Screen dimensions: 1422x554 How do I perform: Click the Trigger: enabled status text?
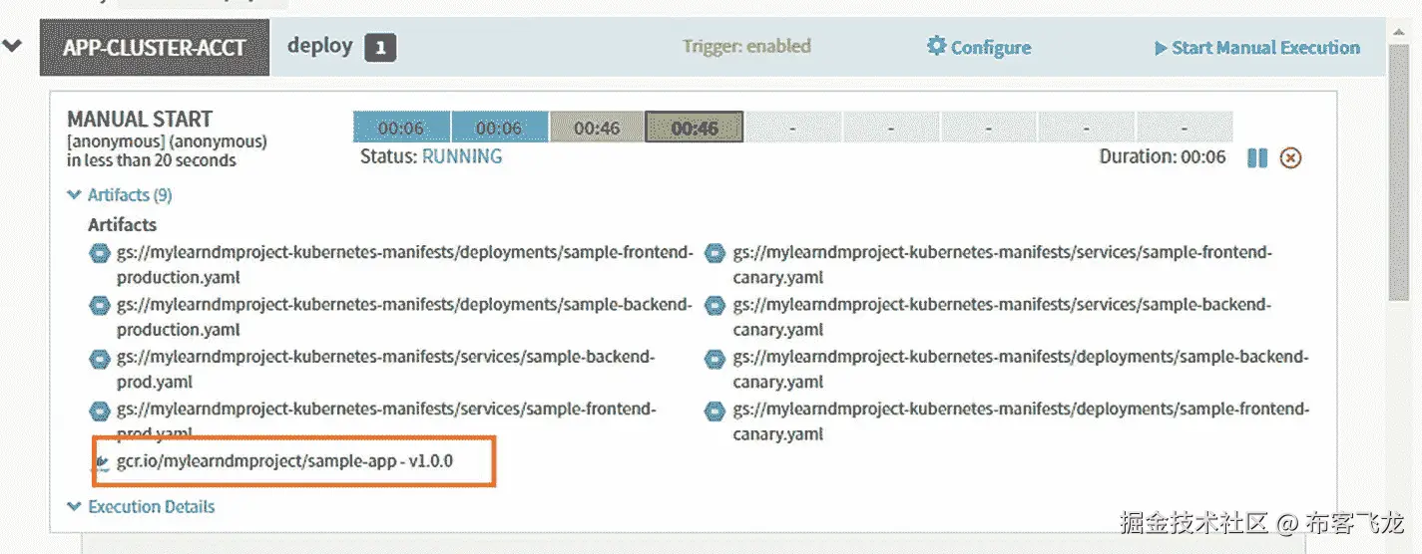[x=746, y=46]
